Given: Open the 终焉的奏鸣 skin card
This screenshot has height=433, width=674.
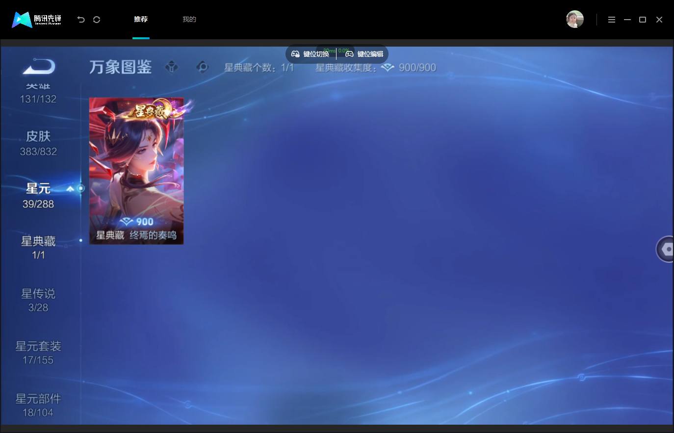Looking at the screenshot, I should [x=136, y=171].
